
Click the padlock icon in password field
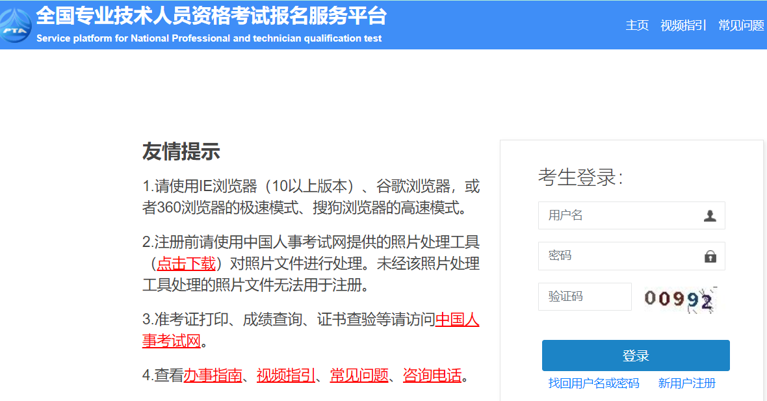click(x=710, y=255)
